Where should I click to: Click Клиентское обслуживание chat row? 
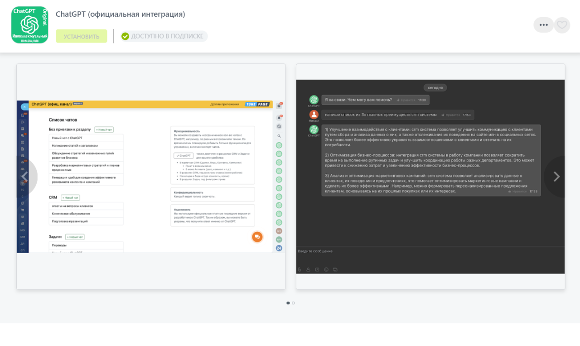tap(86, 213)
